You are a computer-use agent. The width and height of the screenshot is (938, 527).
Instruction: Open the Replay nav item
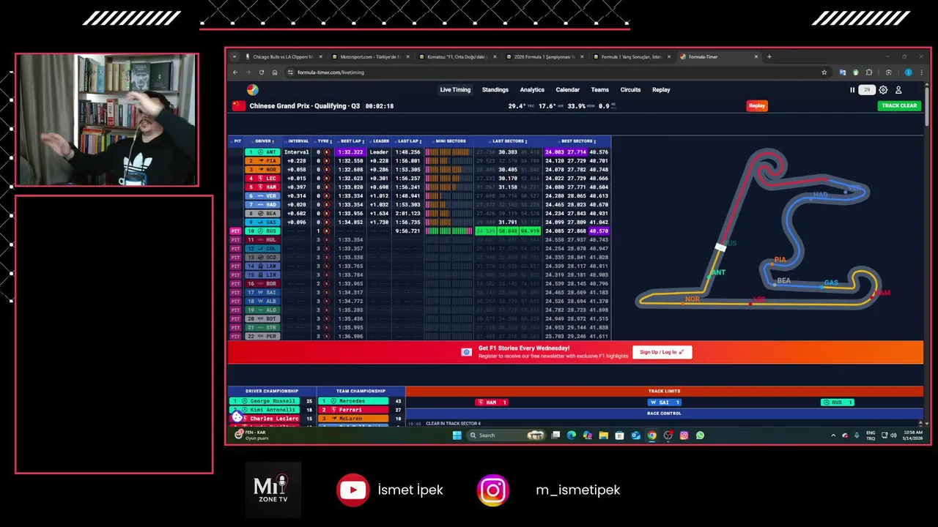pyautogui.click(x=661, y=90)
